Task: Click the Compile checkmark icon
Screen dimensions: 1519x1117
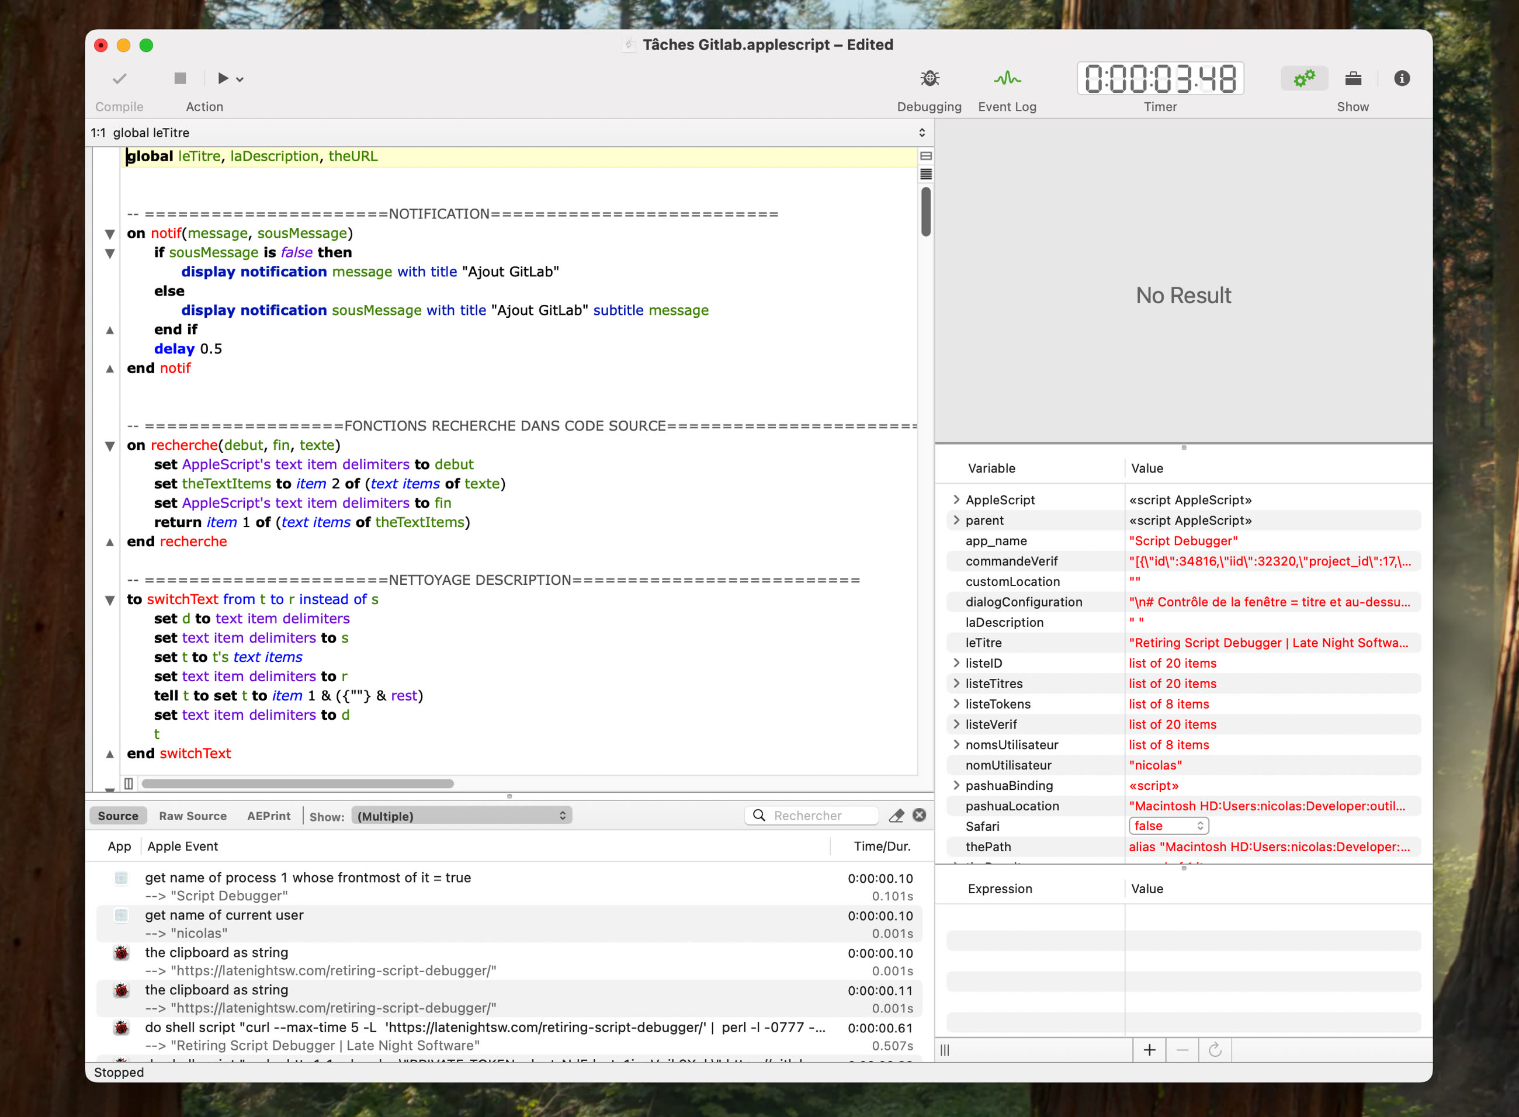Action: click(120, 79)
